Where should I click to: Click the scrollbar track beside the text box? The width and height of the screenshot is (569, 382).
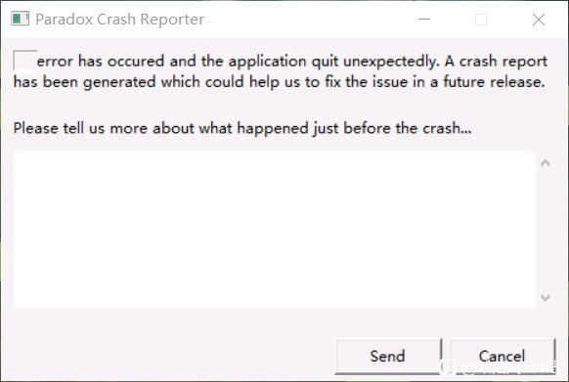point(546,230)
